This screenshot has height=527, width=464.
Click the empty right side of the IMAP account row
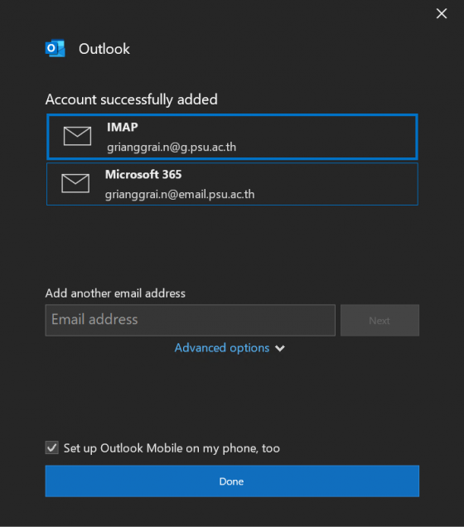(x=326, y=137)
